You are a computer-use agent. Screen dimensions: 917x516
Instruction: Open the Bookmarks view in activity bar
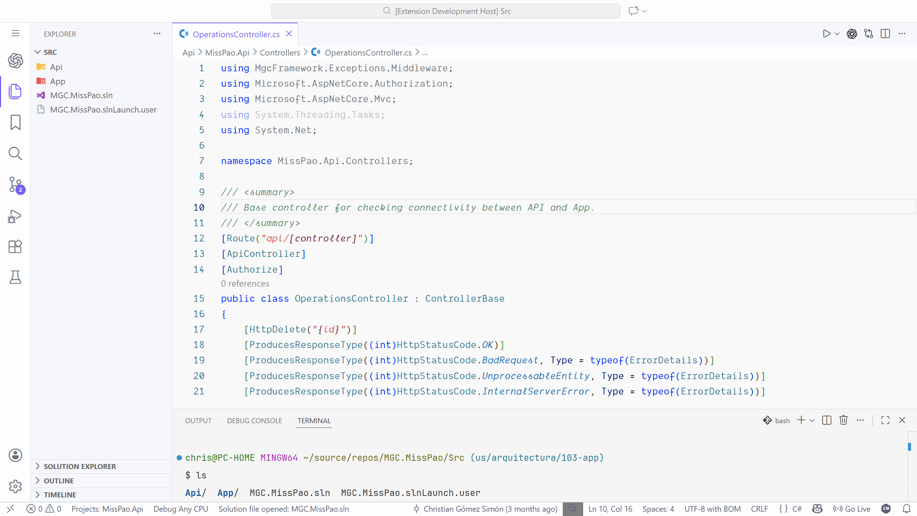(x=15, y=123)
